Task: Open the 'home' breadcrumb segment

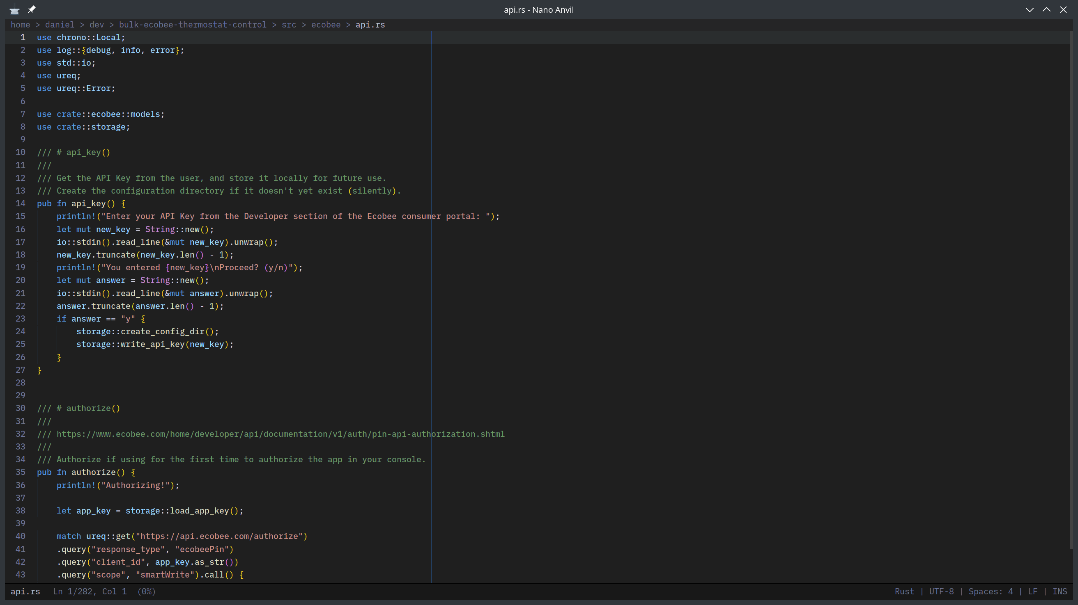Action: 20,25
